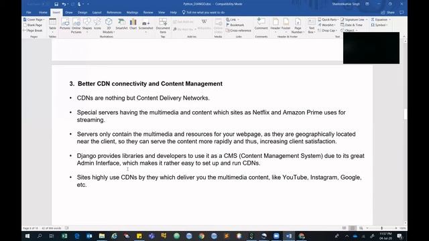The width and height of the screenshot is (429, 241).
Task: Insert Online Video
Action: coord(218,25)
